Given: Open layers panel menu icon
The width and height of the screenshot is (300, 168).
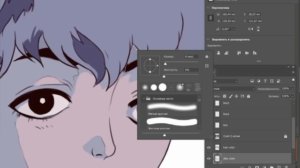Looking at the screenshot, I should [293, 72].
